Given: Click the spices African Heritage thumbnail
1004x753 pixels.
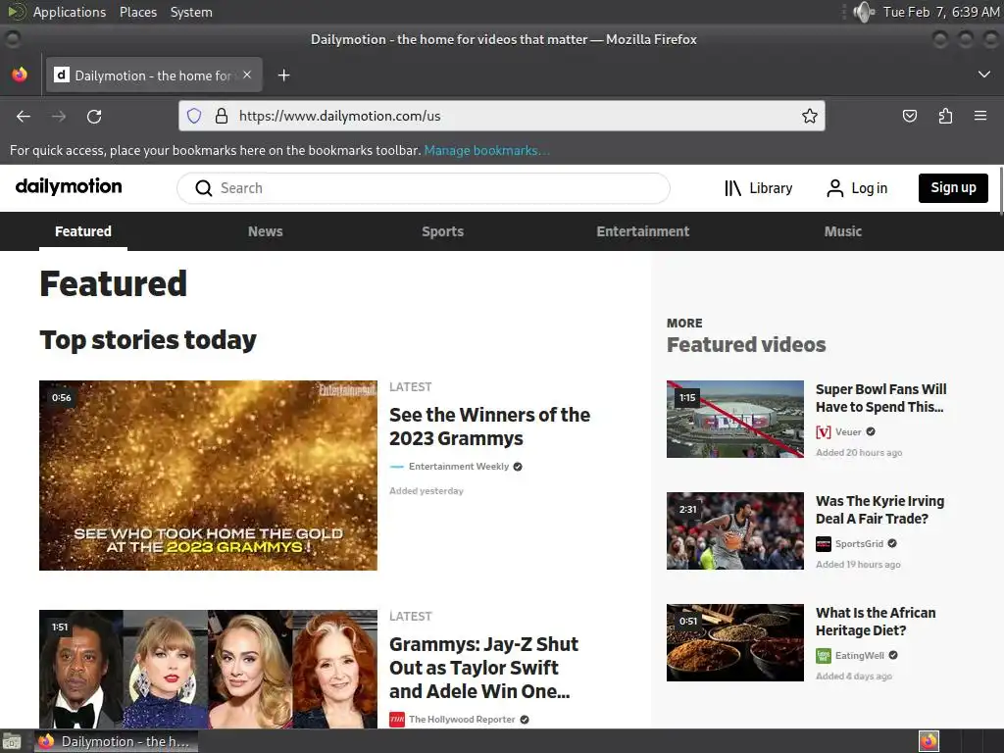Looking at the screenshot, I should pos(734,642).
